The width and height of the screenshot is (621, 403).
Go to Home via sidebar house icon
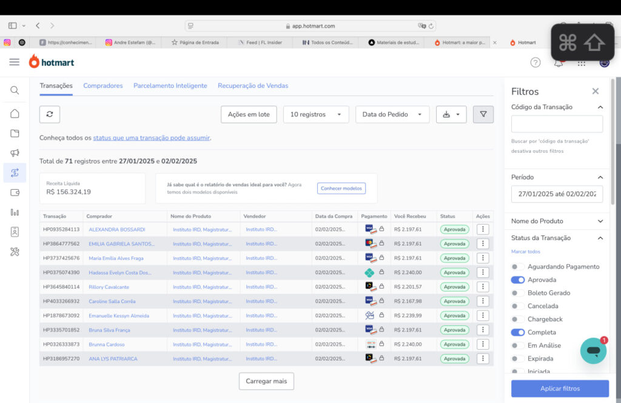click(15, 113)
